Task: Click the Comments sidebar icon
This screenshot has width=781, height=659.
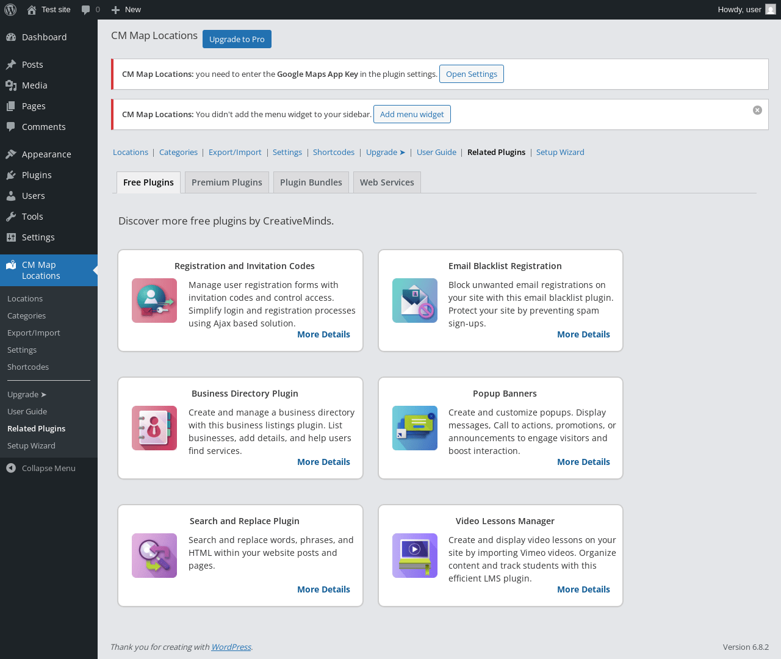Action: coord(11,127)
